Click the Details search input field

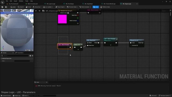pyautogui.click(x=15, y=56)
